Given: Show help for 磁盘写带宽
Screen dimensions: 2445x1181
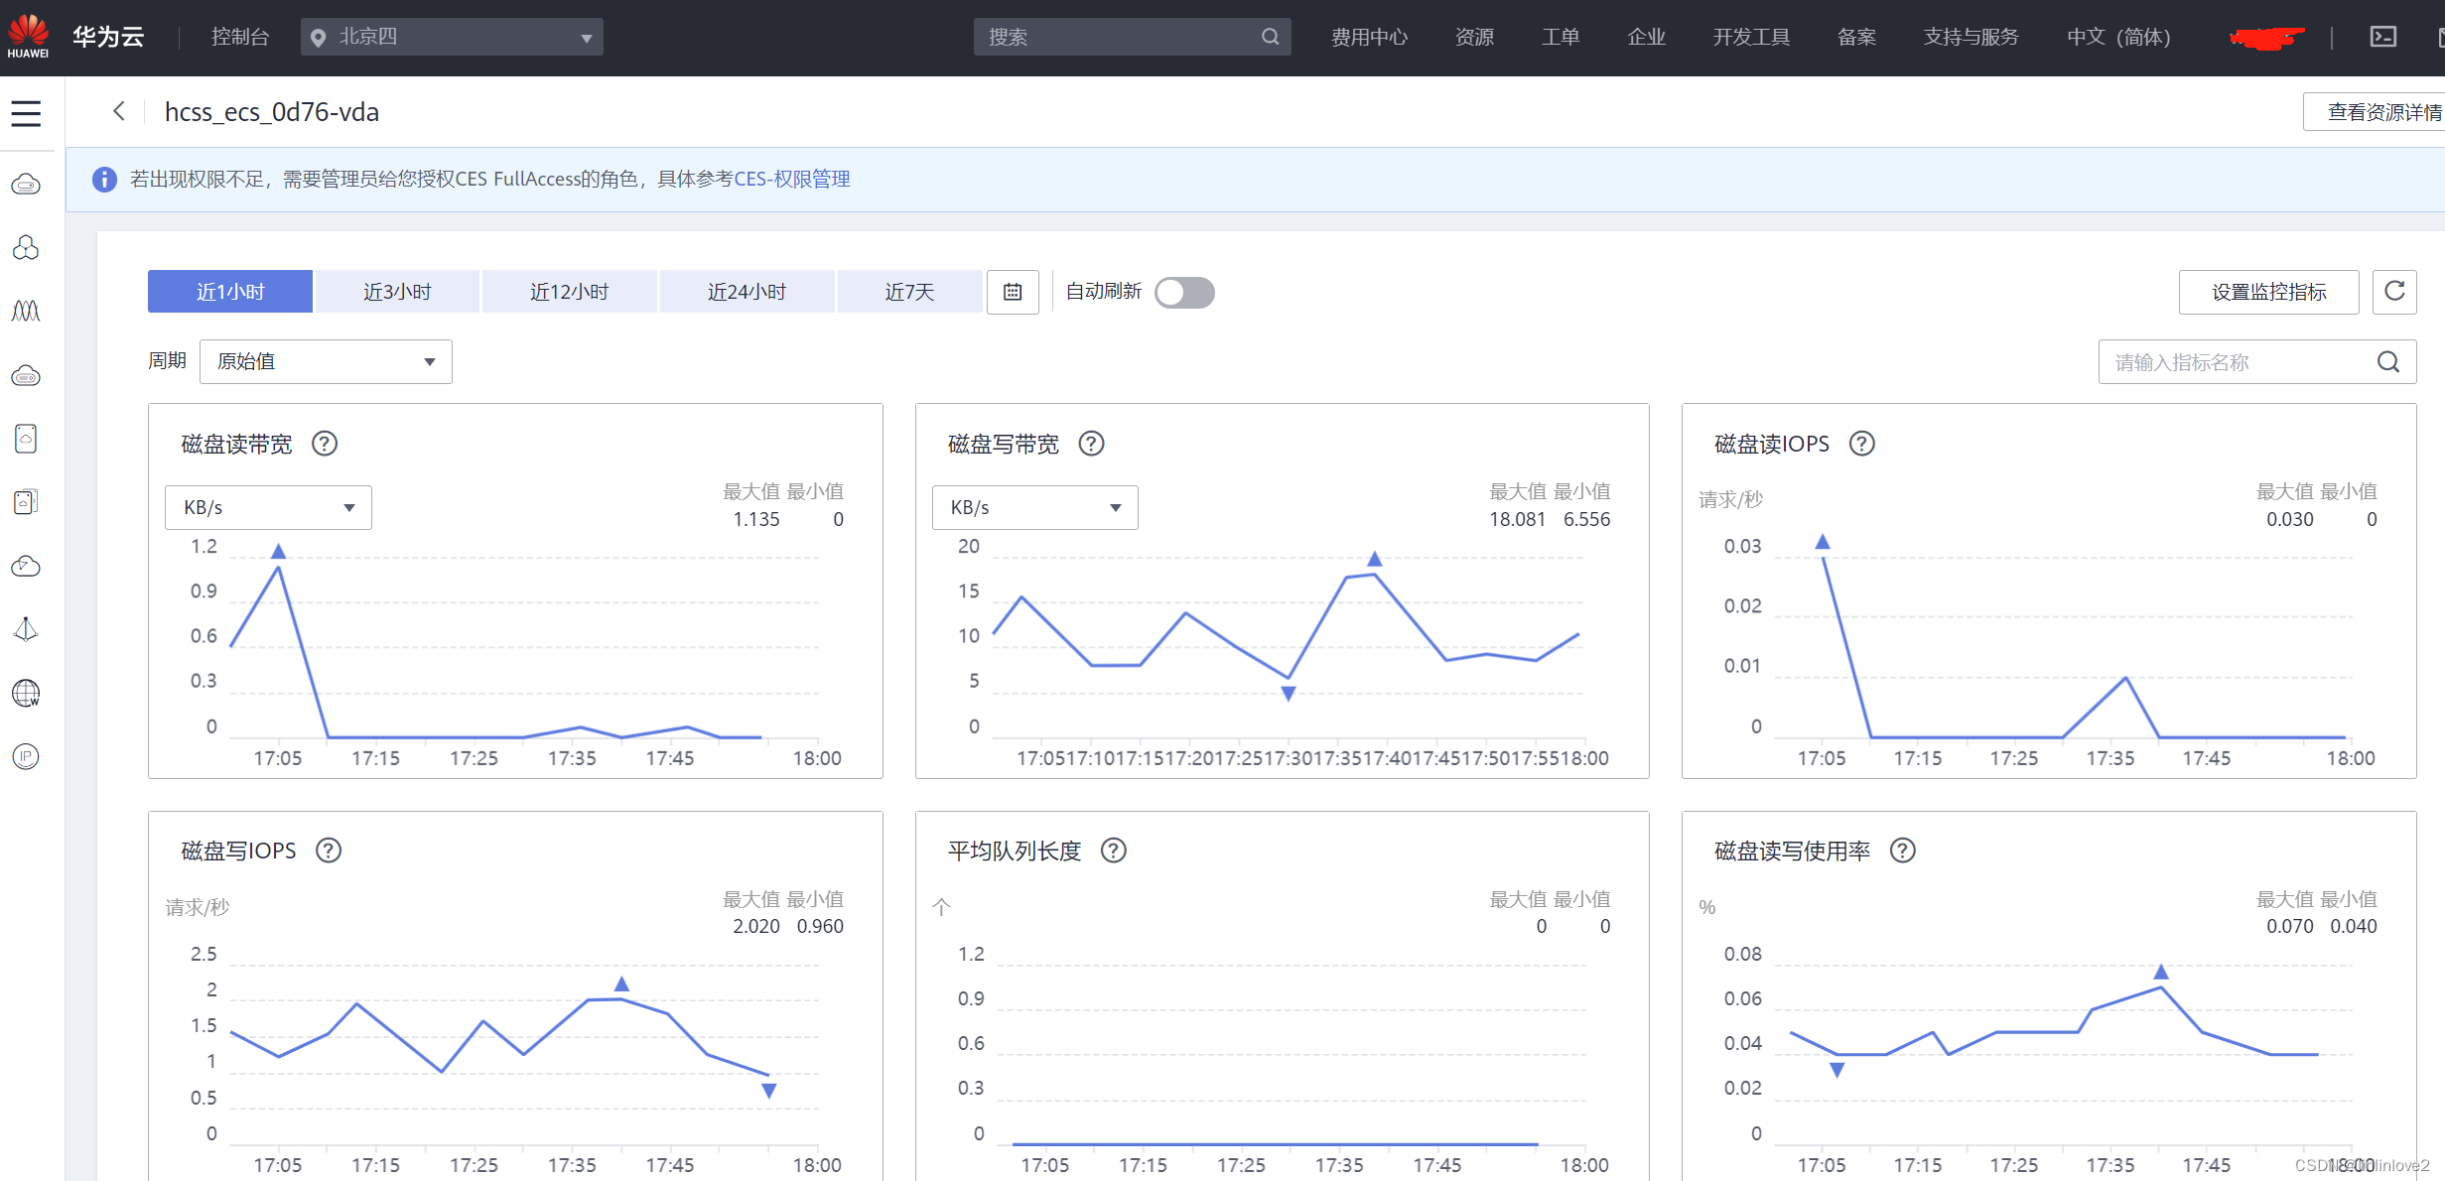Looking at the screenshot, I should (x=1091, y=444).
